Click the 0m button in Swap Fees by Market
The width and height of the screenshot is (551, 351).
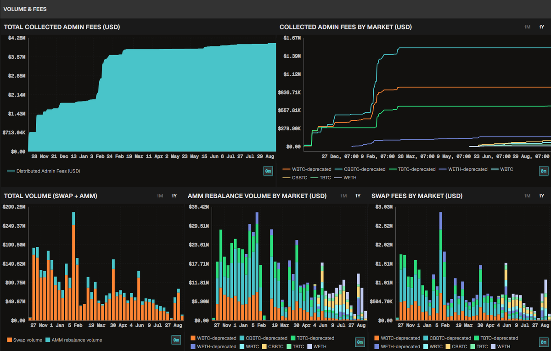pos(544,342)
